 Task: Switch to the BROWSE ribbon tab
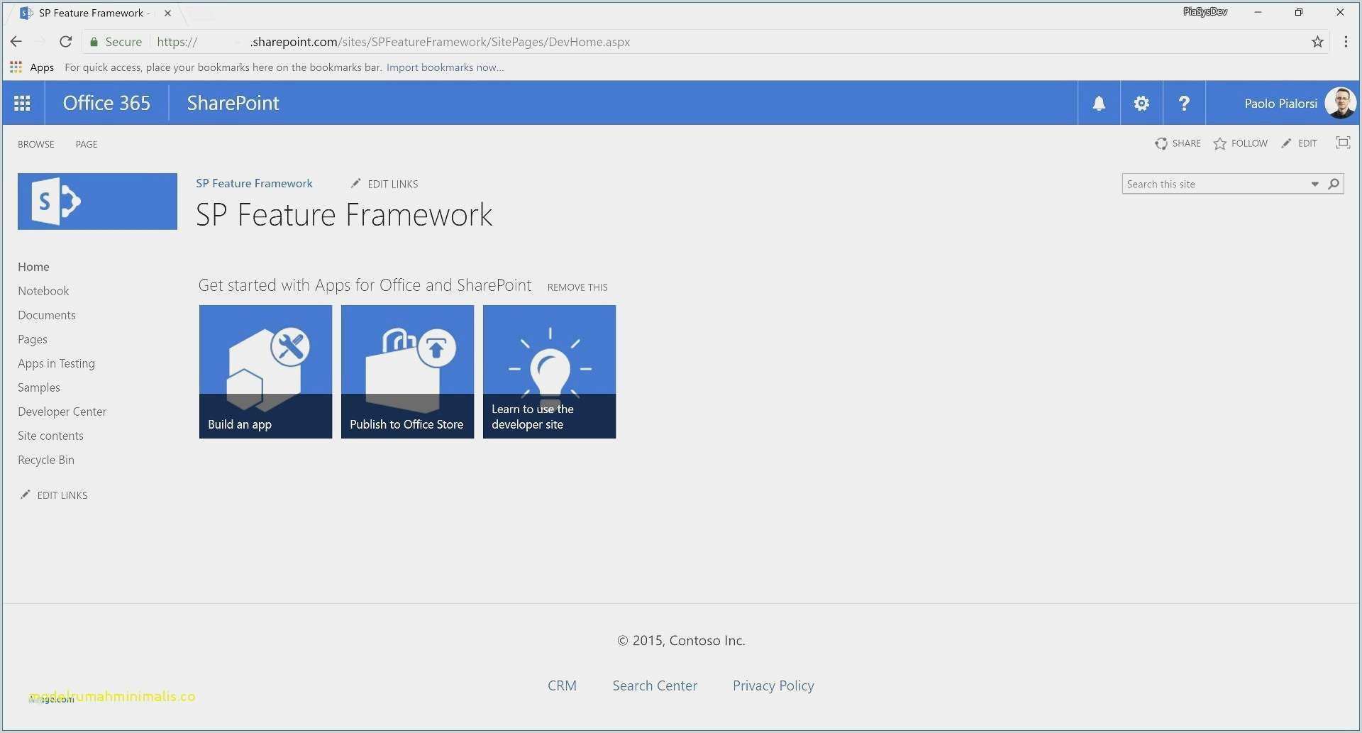click(x=36, y=144)
